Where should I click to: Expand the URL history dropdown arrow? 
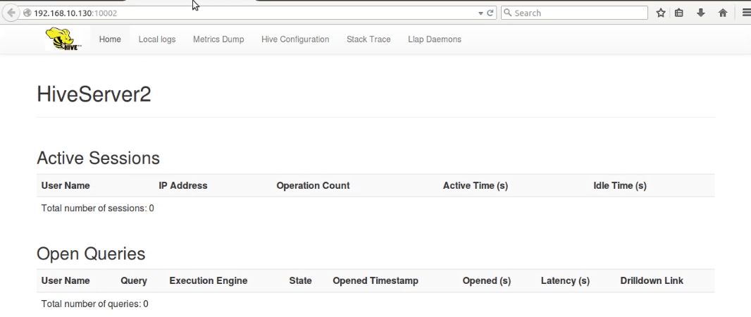click(480, 13)
